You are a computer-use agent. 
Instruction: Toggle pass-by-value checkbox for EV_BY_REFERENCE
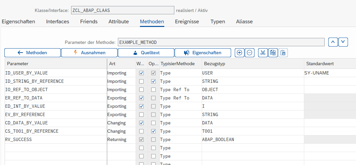pyautogui.click(x=142, y=114)
